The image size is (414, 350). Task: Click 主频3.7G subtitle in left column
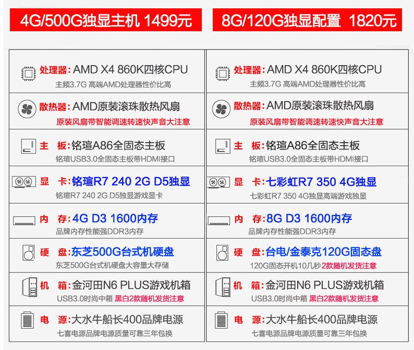coord(113,85)
